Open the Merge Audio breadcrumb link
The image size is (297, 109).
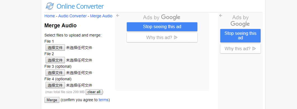pos(101,16)
